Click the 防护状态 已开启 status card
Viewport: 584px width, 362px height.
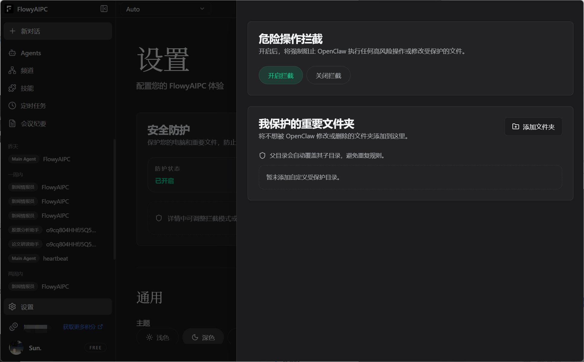pyautogui.click(x=192, y=175)
